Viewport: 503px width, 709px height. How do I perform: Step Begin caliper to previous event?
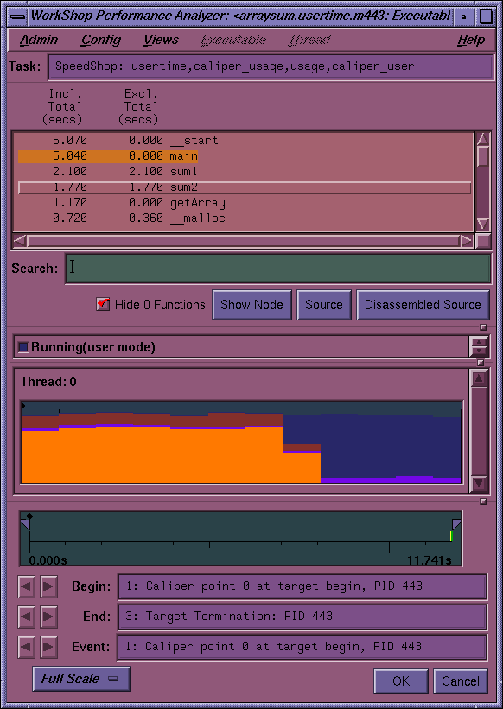tap(26, 586)
